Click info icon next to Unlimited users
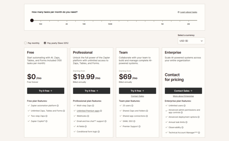 click(185, 106)
